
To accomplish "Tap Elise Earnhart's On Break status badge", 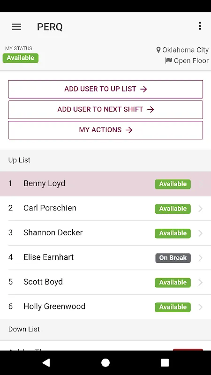I will click(x=173, y=258).
